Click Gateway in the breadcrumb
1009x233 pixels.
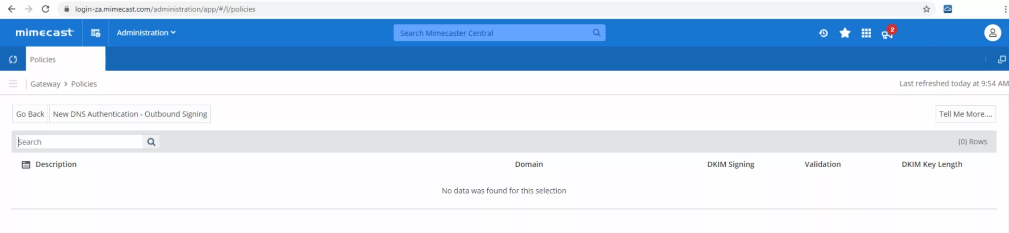(x=45, y=84)
